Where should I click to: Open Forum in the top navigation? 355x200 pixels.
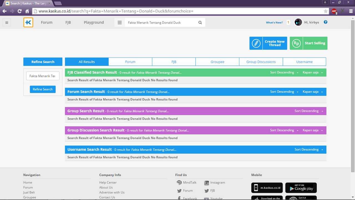(47, 22)
